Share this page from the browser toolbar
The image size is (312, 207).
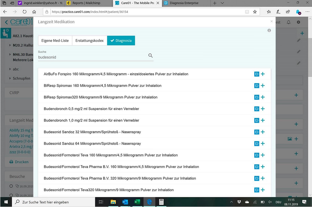288,12
